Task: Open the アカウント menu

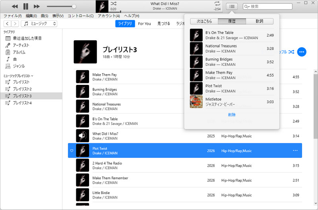Action: [x=109, y=16]
